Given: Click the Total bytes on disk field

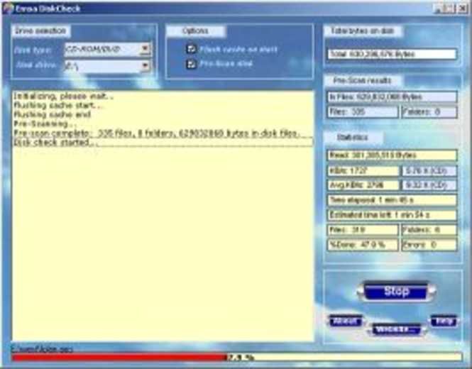Looking at the screenshot, I should pos(392,54).
